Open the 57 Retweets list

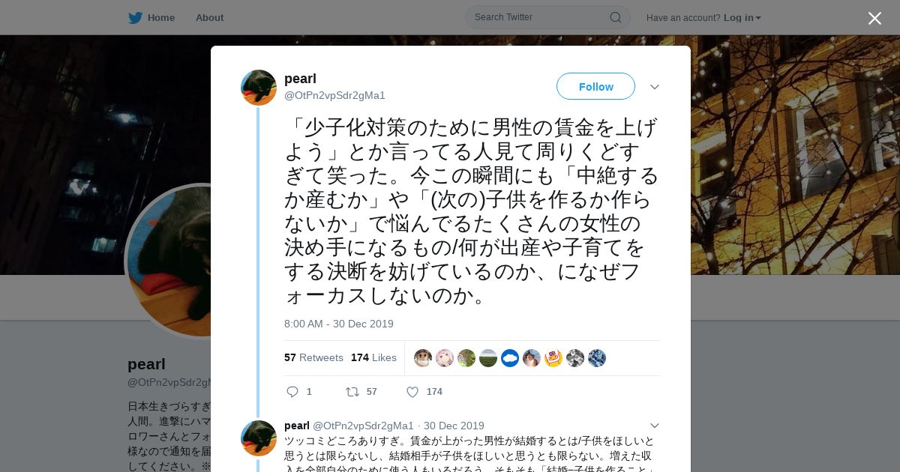pyautogui.click(x=313, y=357)
